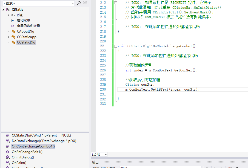The image size is (248, 168).
Task: Select DoDataExchange(CDataExchange * pDX) member
Action: pyautogui.click(x=44, y=141)
